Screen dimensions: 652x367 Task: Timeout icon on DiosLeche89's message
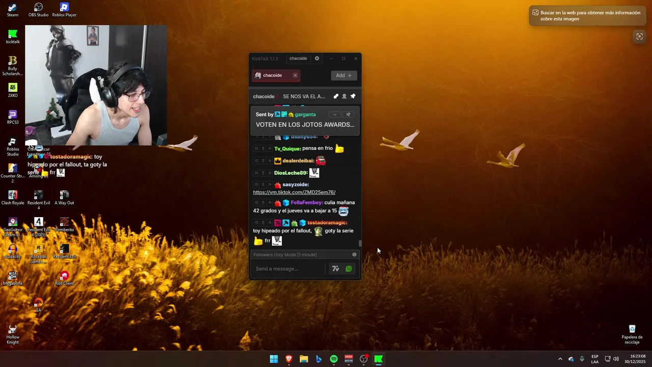tap(263, 173)
